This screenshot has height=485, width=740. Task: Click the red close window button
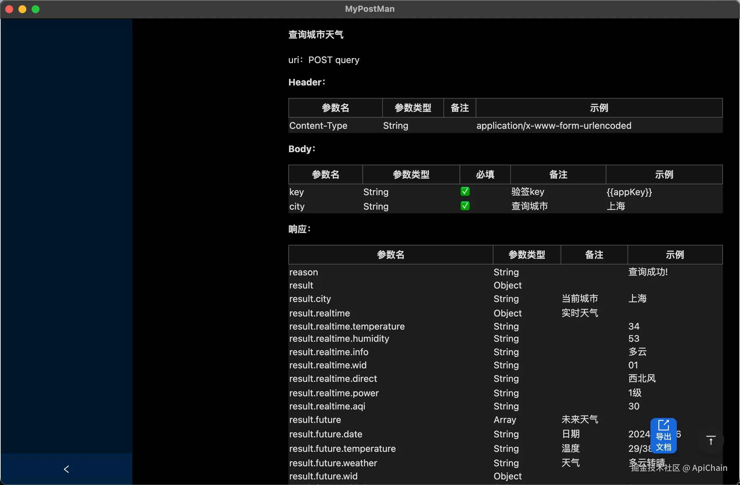pos(9,9)
